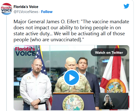The height and width of the screenshot is (111, 140).
Task: Click the sign language interpreter inset
Action: click(113, 101)
